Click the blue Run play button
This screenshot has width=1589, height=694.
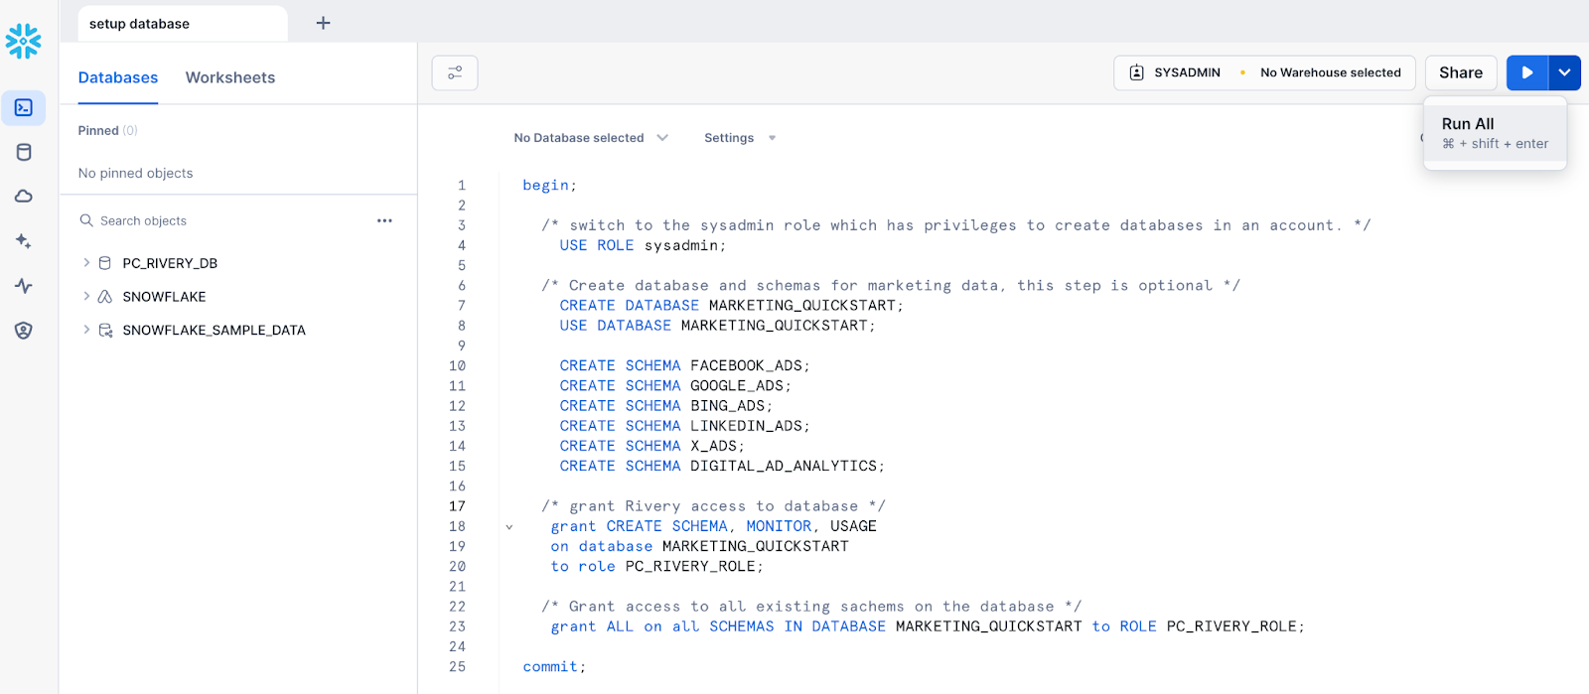(1527, 72)
